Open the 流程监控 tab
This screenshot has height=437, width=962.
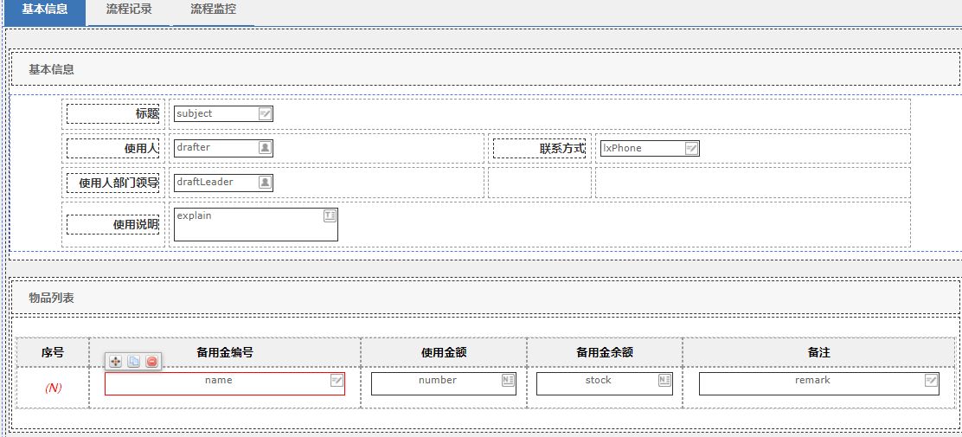point(213,13)
